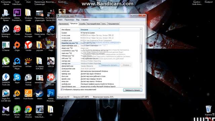
Task: Launch Adobe Photoshop desktop shortcut
Action: click(51, 95)
